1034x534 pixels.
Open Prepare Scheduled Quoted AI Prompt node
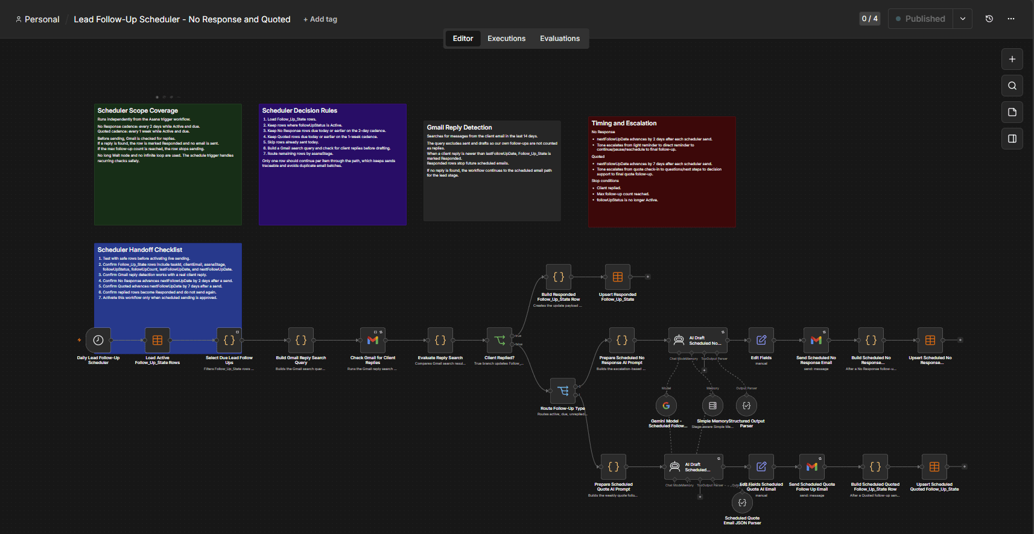pos(614,467)
